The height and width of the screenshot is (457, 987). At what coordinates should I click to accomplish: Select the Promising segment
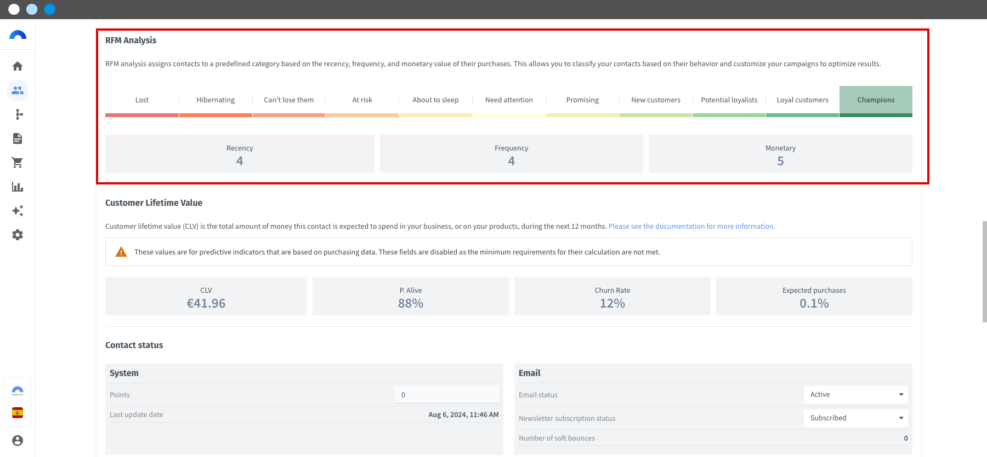coord(582,100)
